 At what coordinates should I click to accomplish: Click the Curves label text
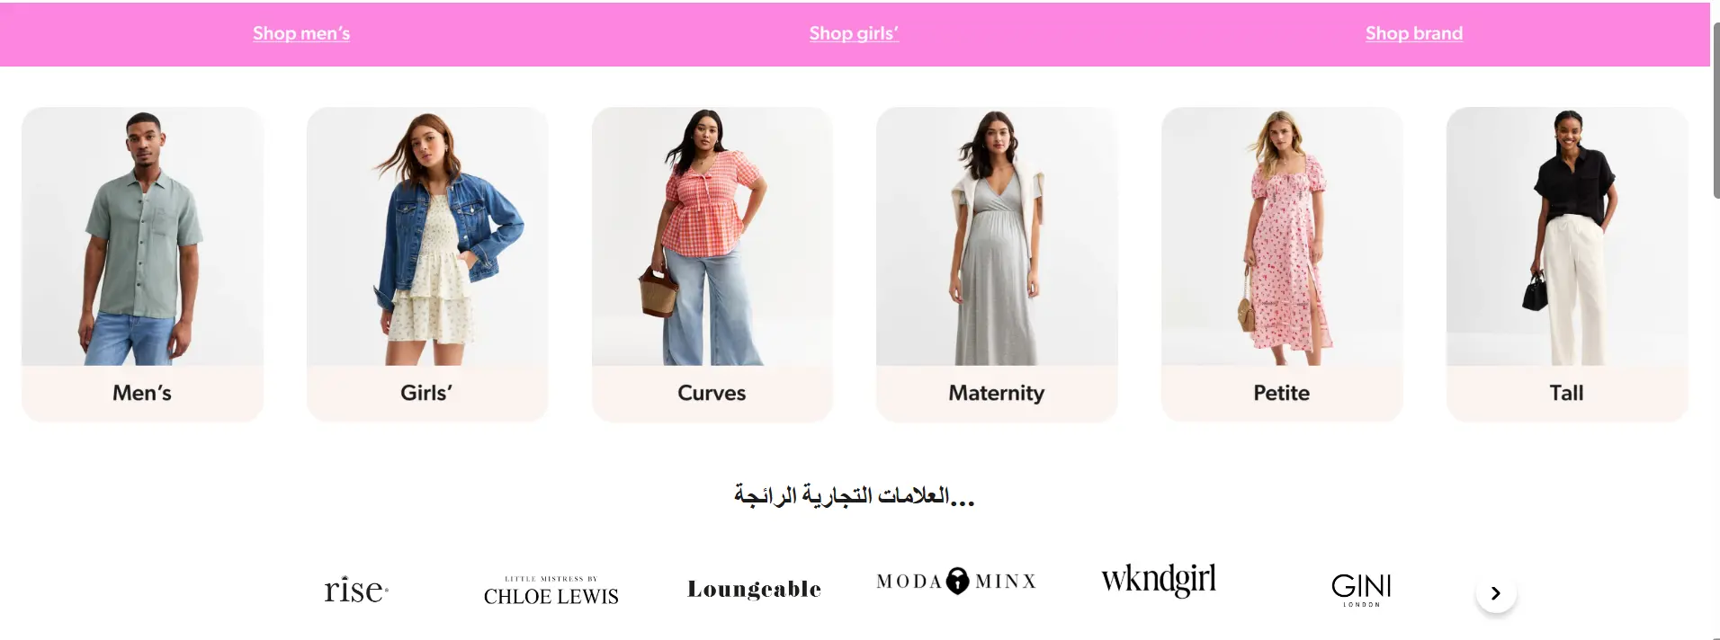[712, 393]
